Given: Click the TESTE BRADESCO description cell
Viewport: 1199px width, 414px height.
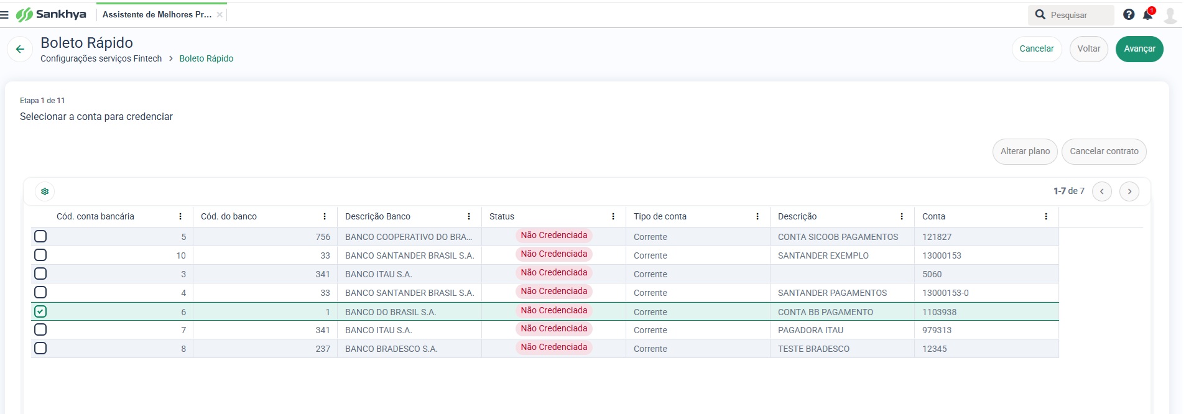Looking at the screenshot, I should tap(842, 349).
